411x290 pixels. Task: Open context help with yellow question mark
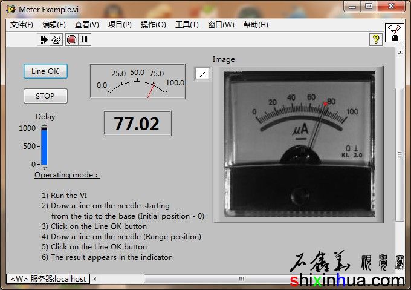[x=376, y=39]
